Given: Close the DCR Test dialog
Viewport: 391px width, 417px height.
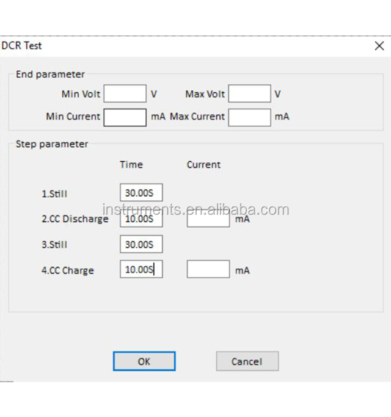Looking at the screenshot, I should pyautogui.click(x=379, y=46).
